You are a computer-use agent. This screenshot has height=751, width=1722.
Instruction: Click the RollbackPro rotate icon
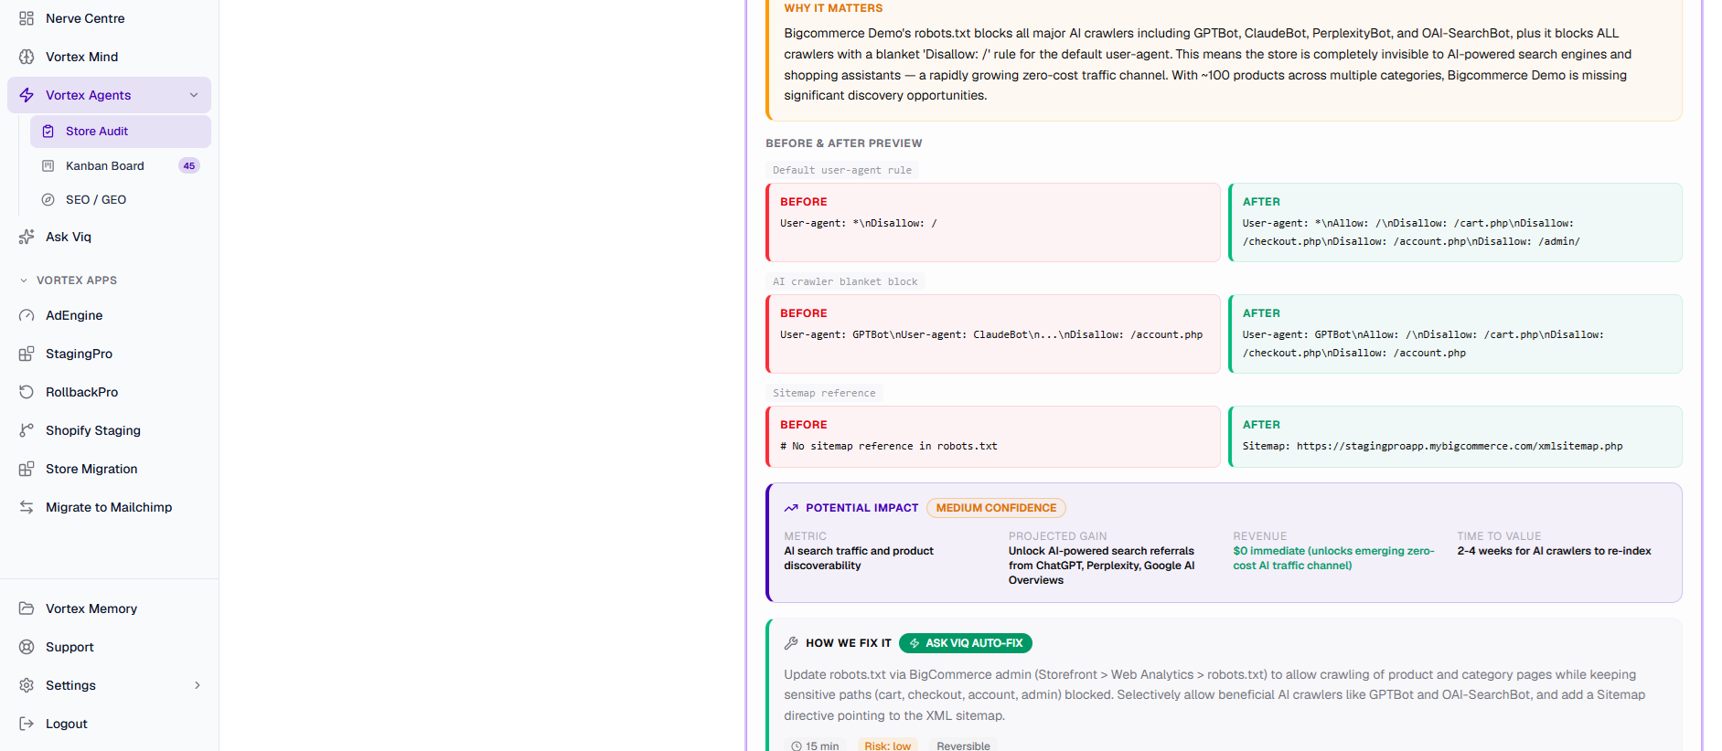[x=27, y=392]
